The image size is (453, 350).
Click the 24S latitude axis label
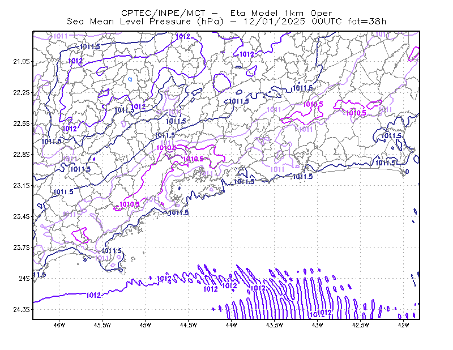[24, 278]
